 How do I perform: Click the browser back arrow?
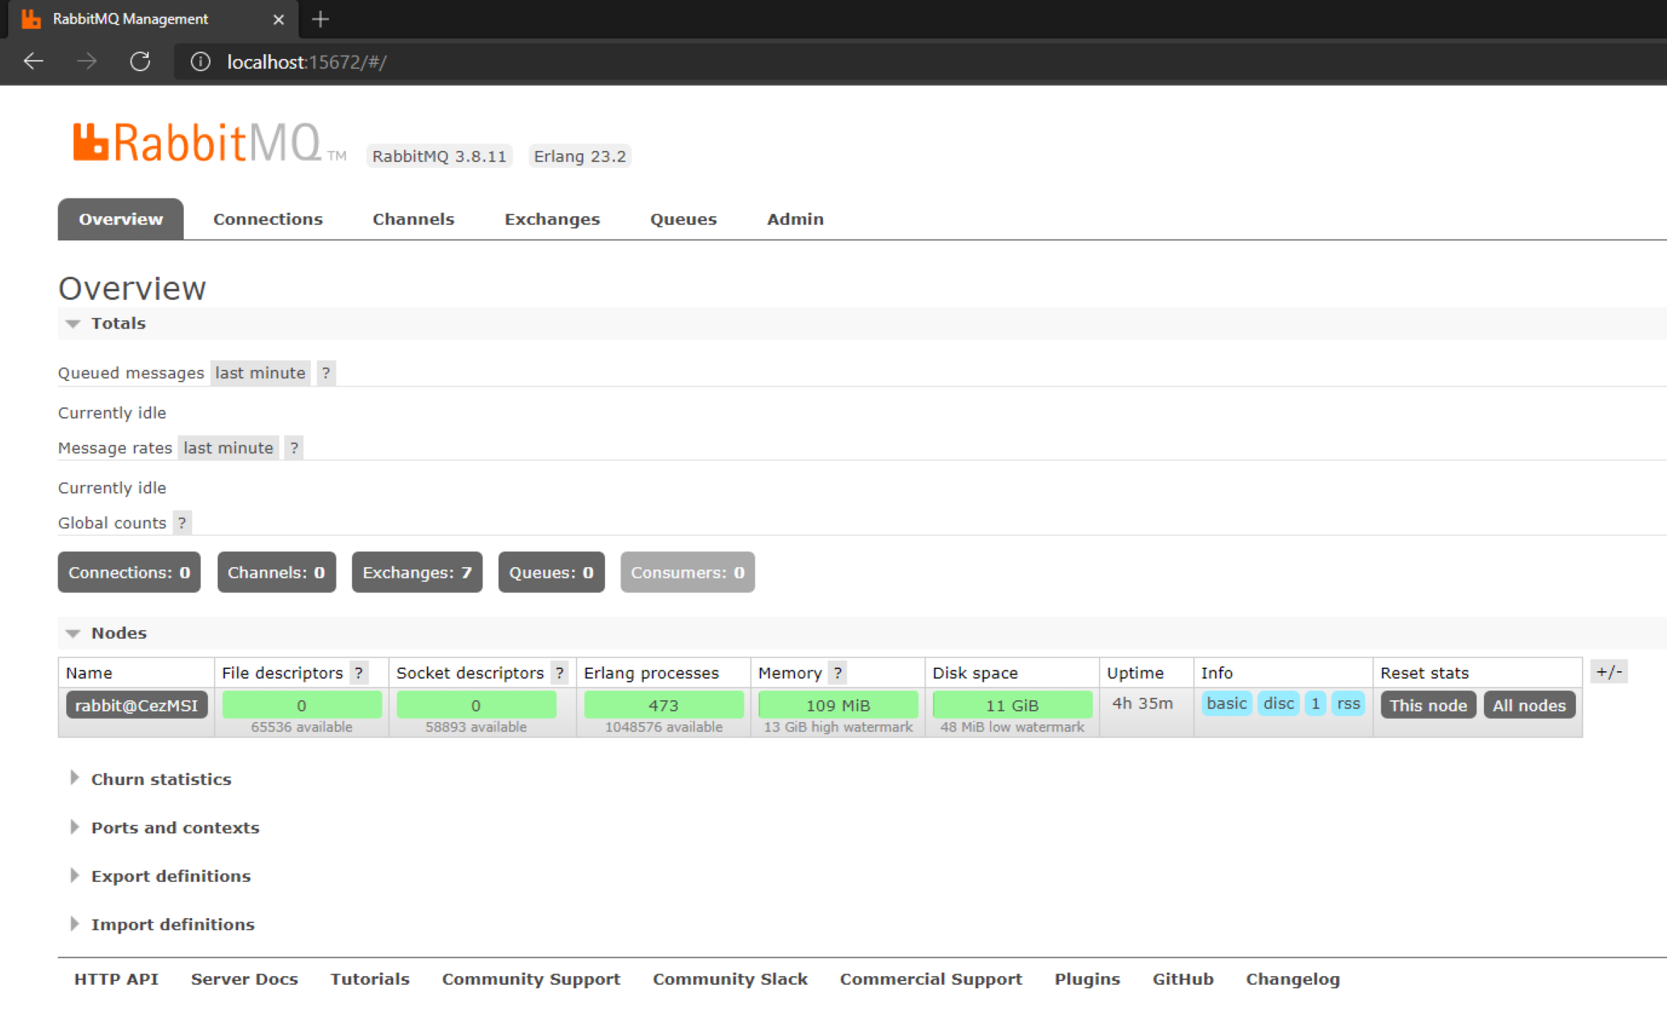(33, 61)
